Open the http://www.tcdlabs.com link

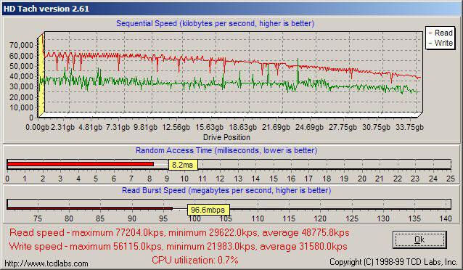pos(46,263)
